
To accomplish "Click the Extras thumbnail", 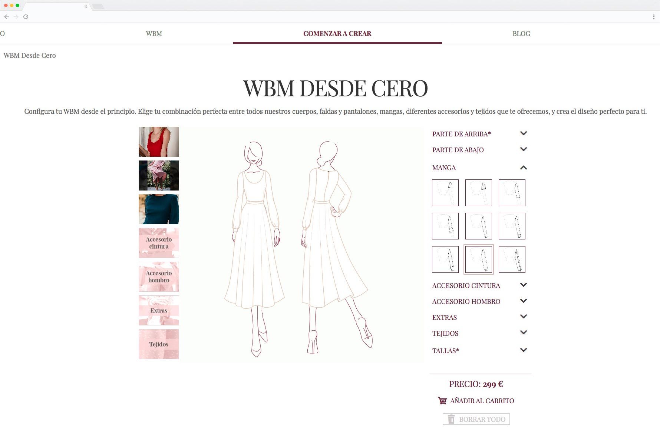I will [159, 310].
